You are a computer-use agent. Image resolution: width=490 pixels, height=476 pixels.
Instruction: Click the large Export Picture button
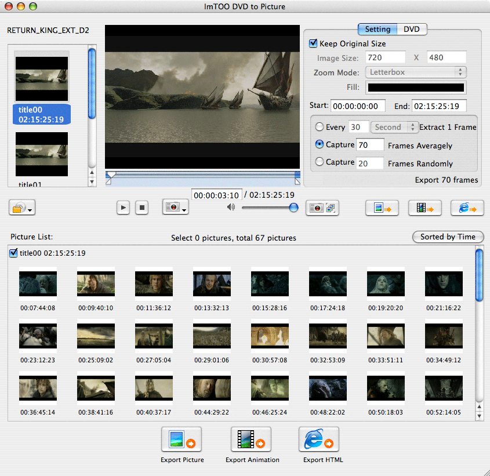(182, 439)
